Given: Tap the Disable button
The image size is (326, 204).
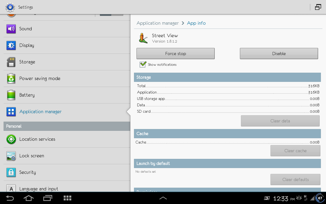Looking at the screenshot, I should pos(279,54).
